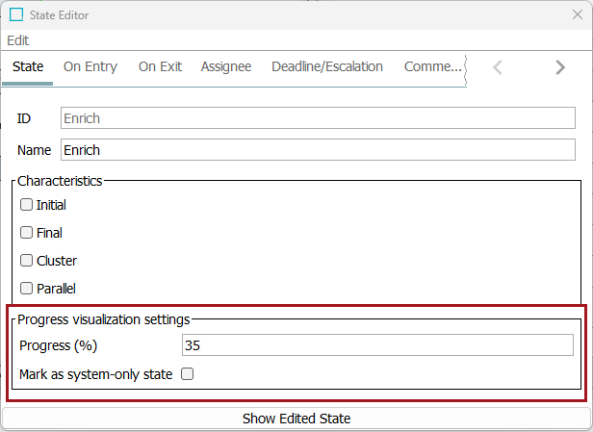Click into the Progress (%) field

pyautogui.click(x=377, y=345)
